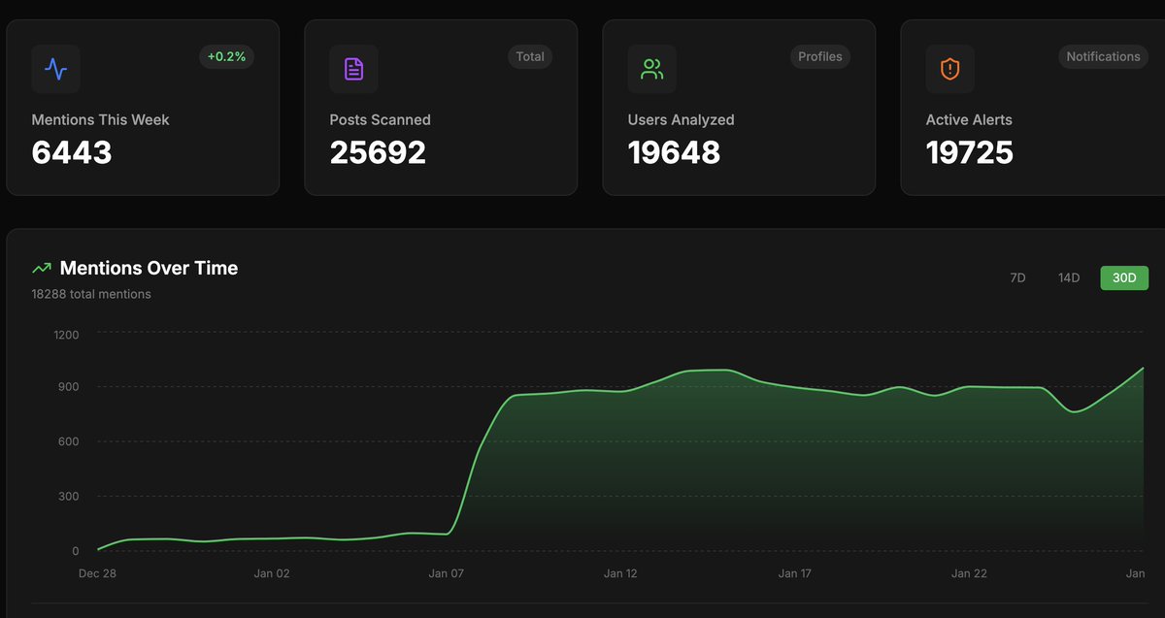Click the Total badge on Posts Scanned
The height and width of the screenshot is (618, 1165).
click(530, 56)
